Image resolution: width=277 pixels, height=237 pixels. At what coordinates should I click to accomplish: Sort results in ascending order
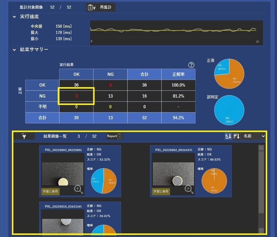pos(228,136)
